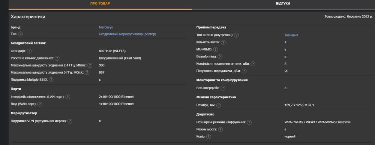Click the help icon for LAN-порт interface
The width and height of the screenshot is (375, 145).
pyautogui.click(x=67, y=97)
